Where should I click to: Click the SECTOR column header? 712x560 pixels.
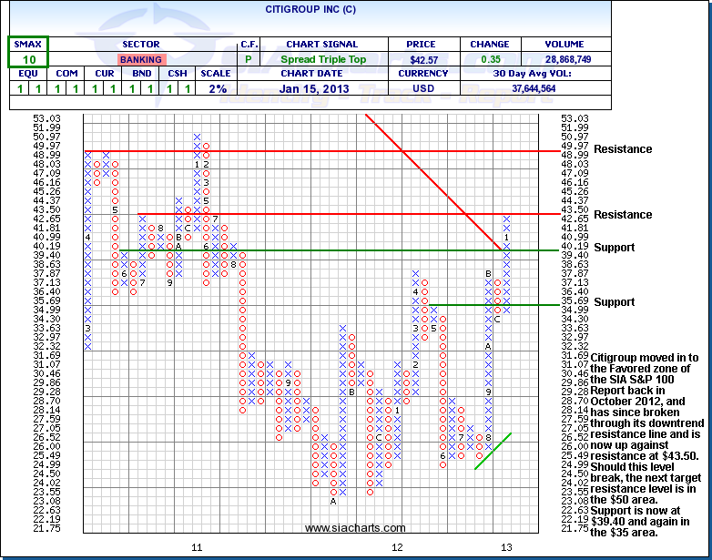(142, 44)
